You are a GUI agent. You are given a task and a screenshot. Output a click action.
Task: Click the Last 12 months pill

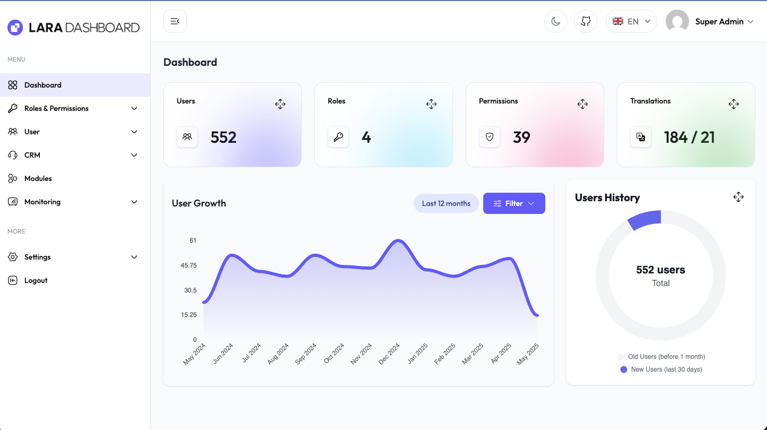(x=446, y=203)
